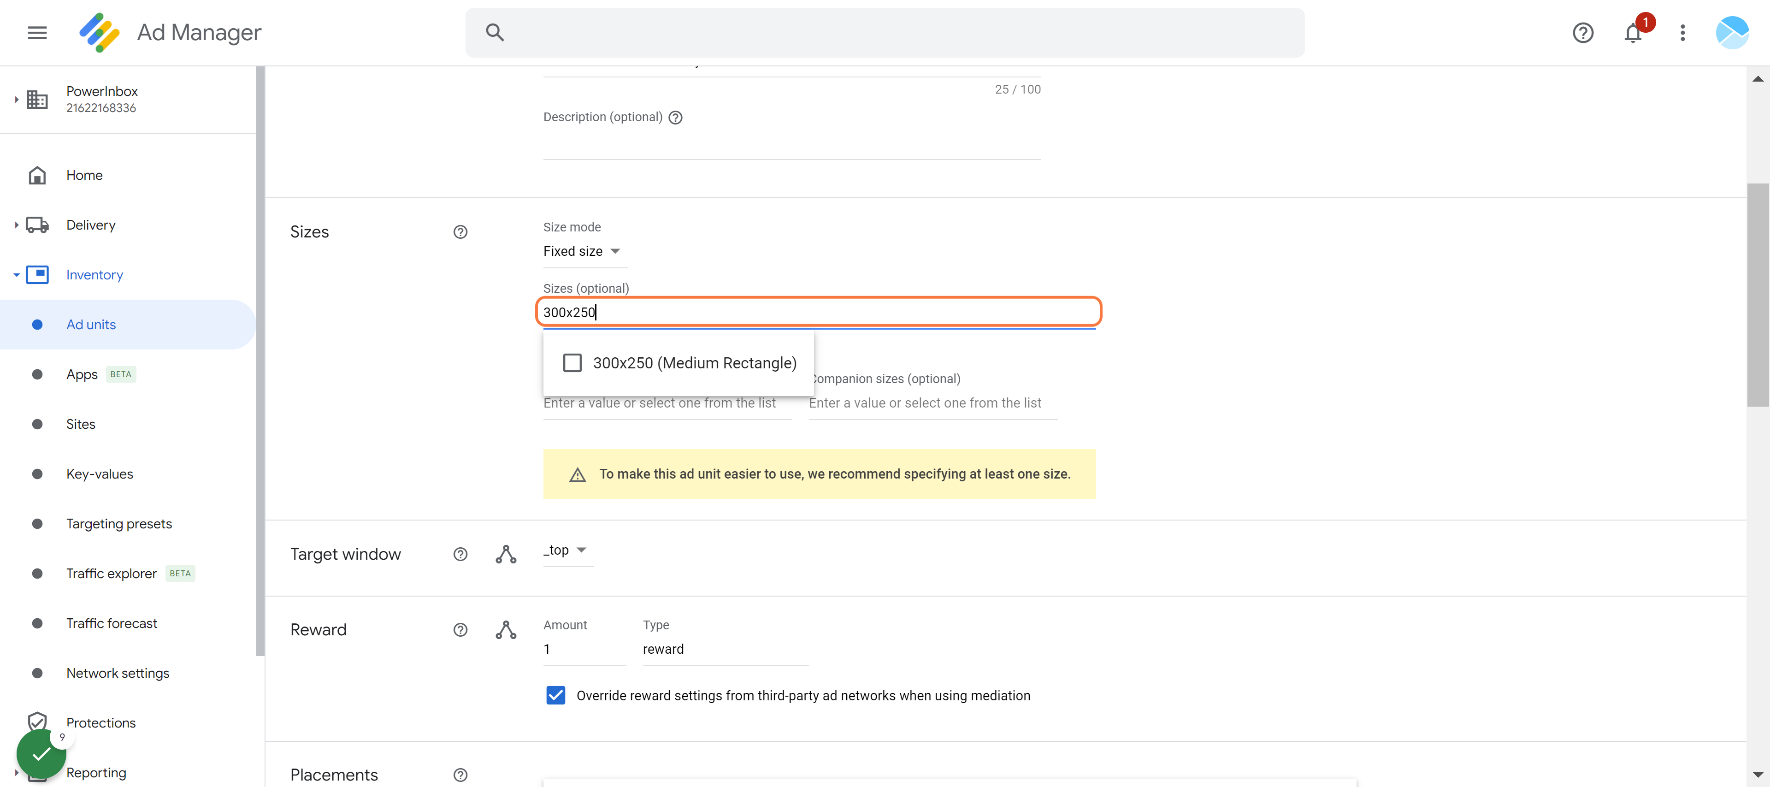
Task: Click the Target window inheritance icon
Action: (506, 554)
